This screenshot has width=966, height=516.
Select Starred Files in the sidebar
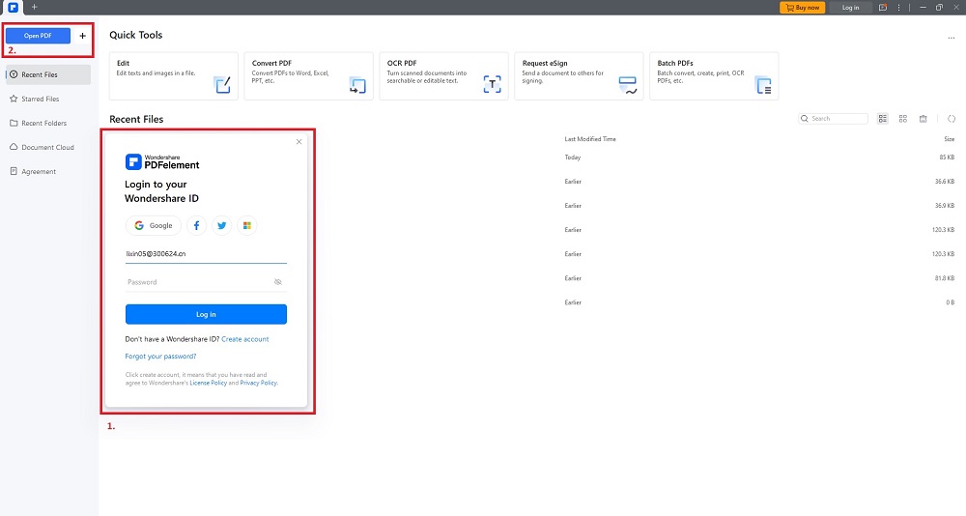pos(48,99)
